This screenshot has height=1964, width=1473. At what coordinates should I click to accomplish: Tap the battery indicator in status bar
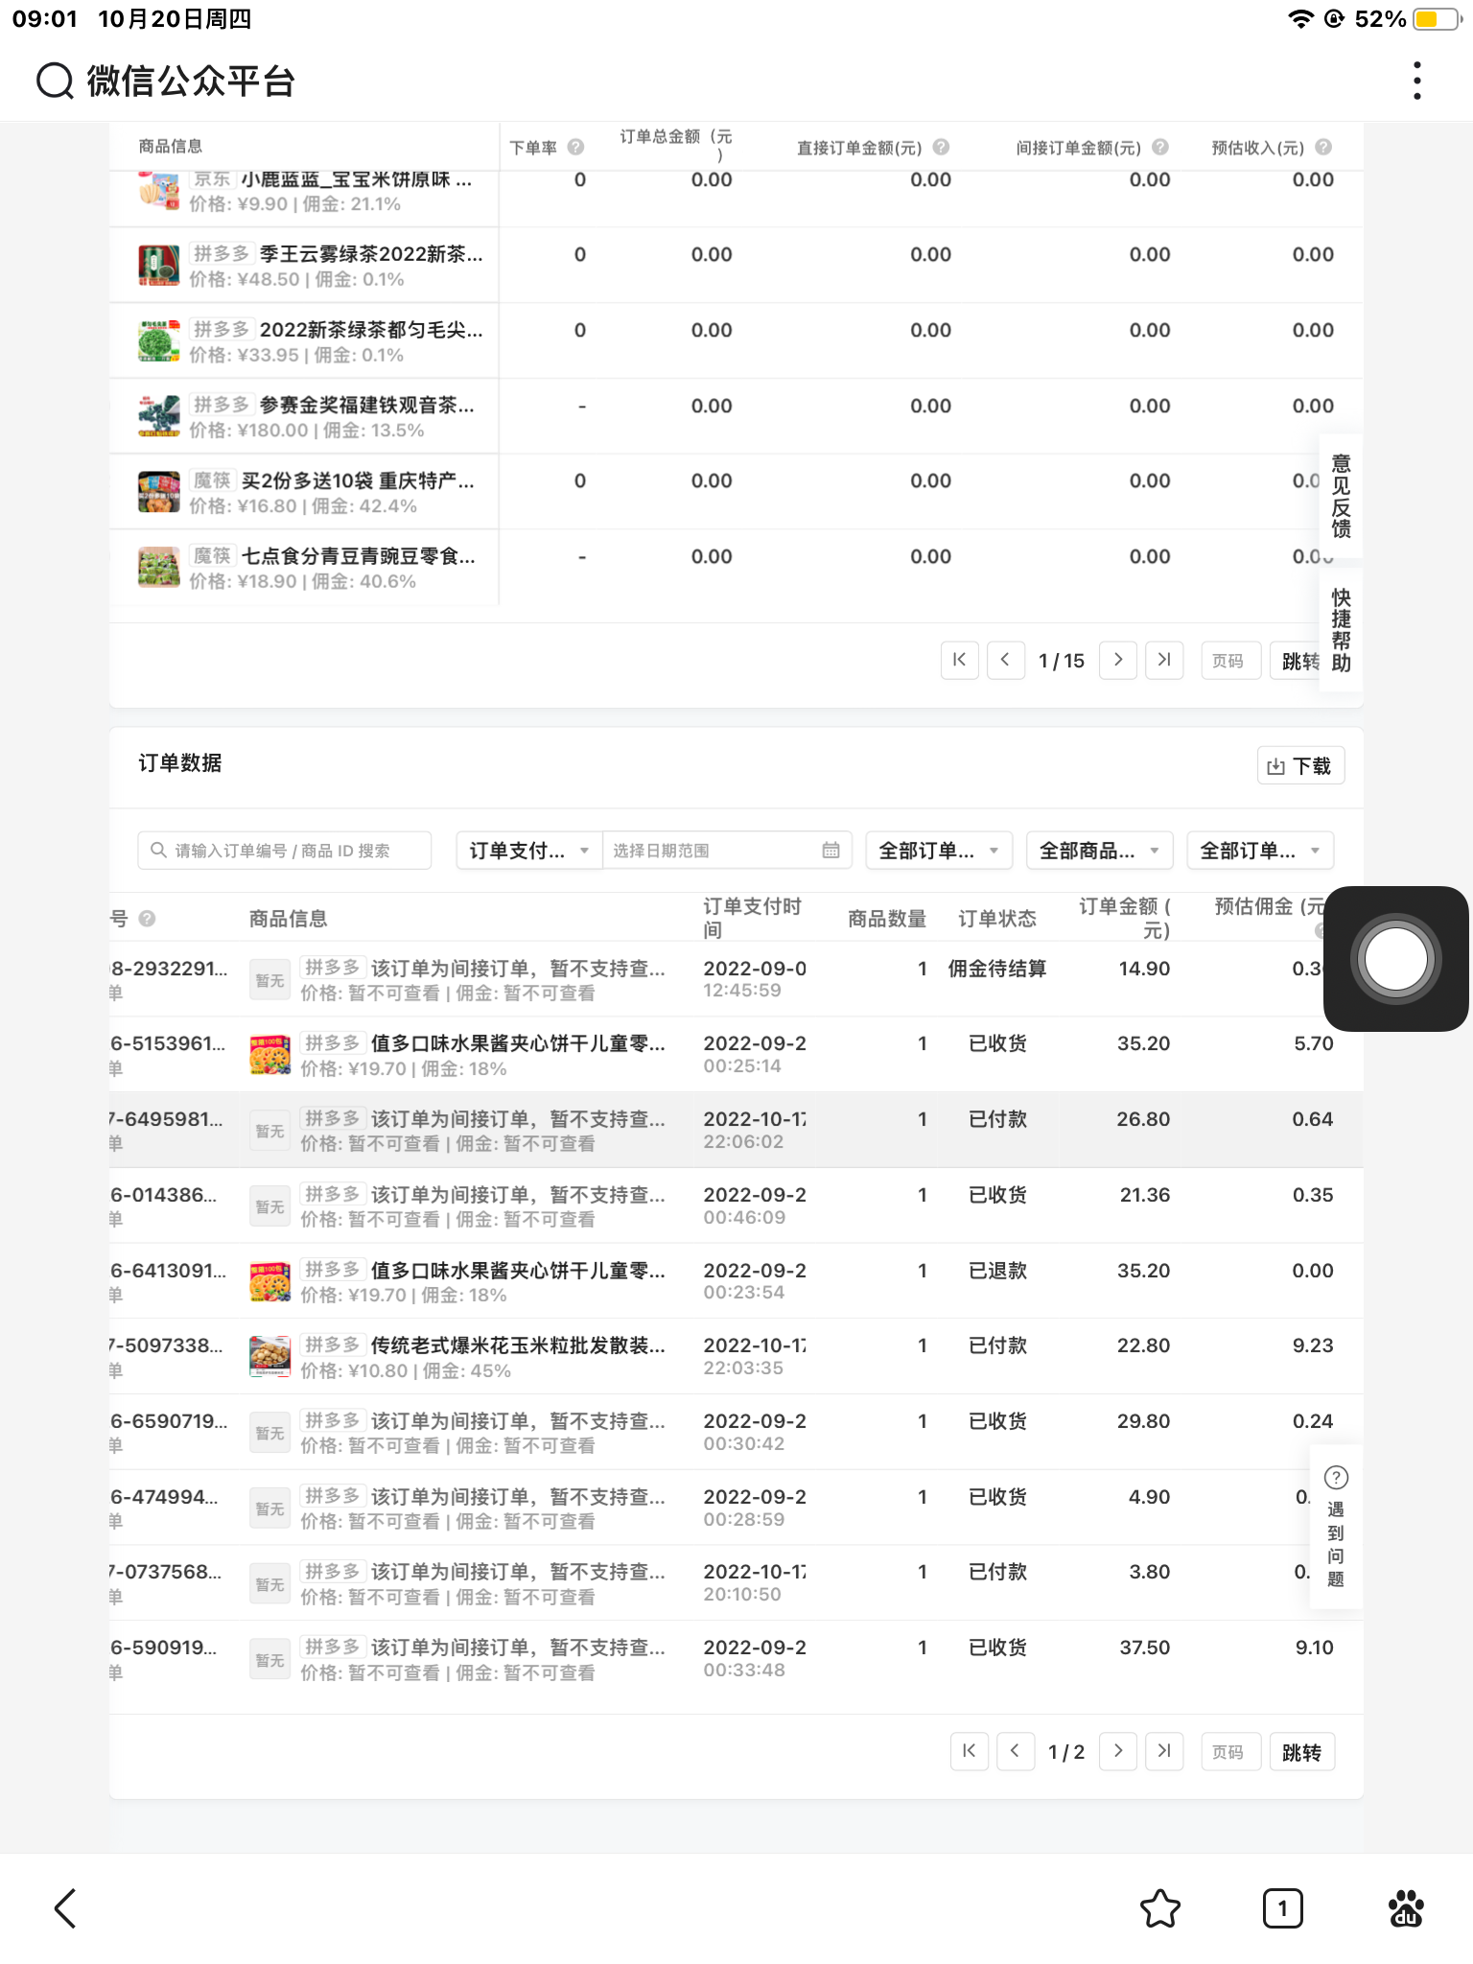point(1436,19)
